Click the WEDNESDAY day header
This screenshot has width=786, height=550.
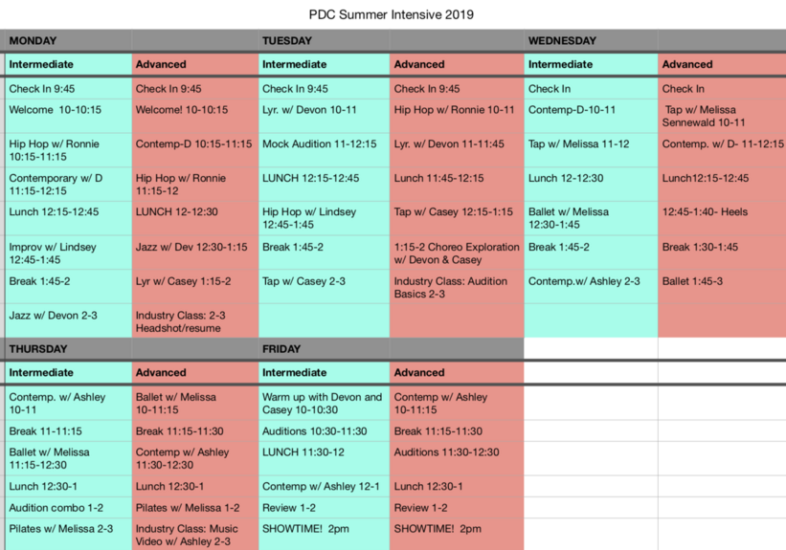pos(591,40)
